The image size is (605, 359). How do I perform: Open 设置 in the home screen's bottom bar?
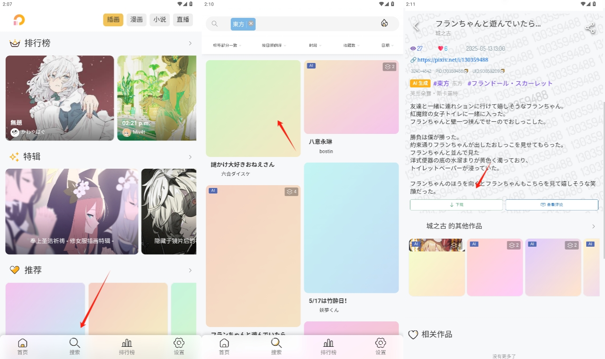tap(179, 346)
